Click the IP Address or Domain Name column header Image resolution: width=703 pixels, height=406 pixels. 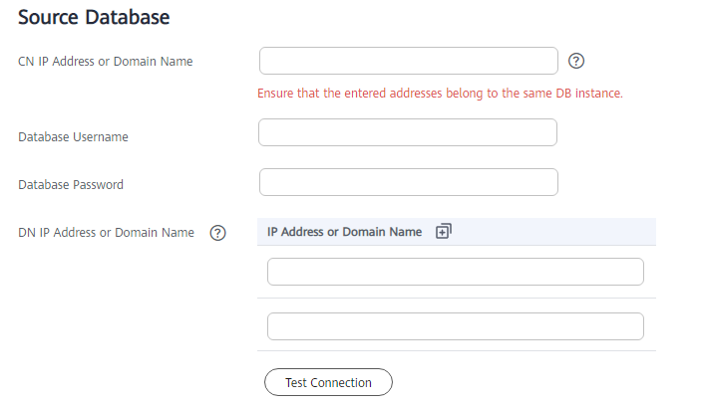click(x=344, y=232)
